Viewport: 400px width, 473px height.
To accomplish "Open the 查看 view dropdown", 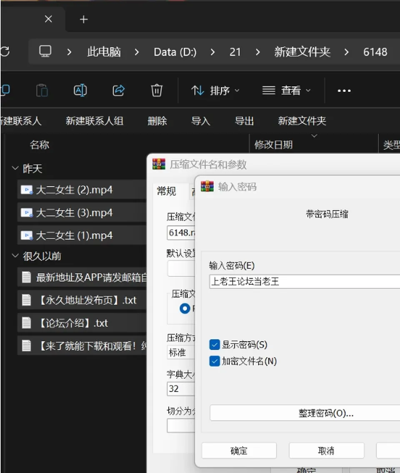I will pos(287,90).
